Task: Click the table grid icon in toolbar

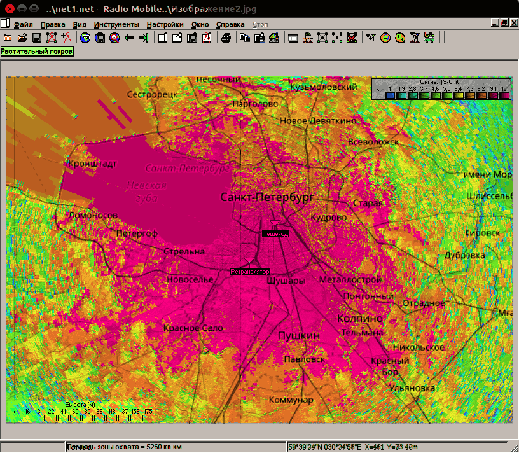Action: pyautogui.click(x=293, y=38)
